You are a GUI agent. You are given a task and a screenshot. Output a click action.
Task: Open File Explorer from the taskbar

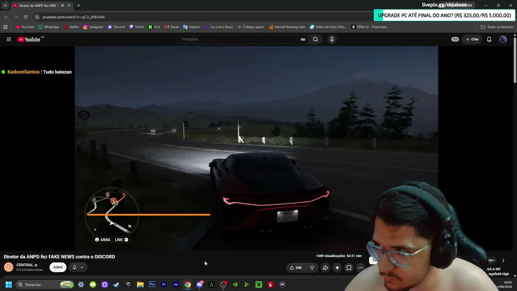click(x=140, y=285)
